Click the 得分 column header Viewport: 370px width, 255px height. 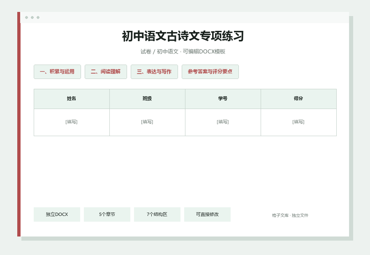[298, 99]
